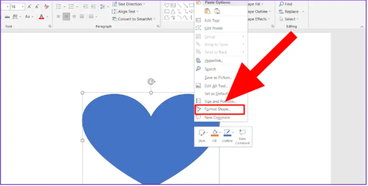Viewport: 368px width, 186px height.
Task: Click the Find button
Action: pyautogui.click(x=286, y=4)
